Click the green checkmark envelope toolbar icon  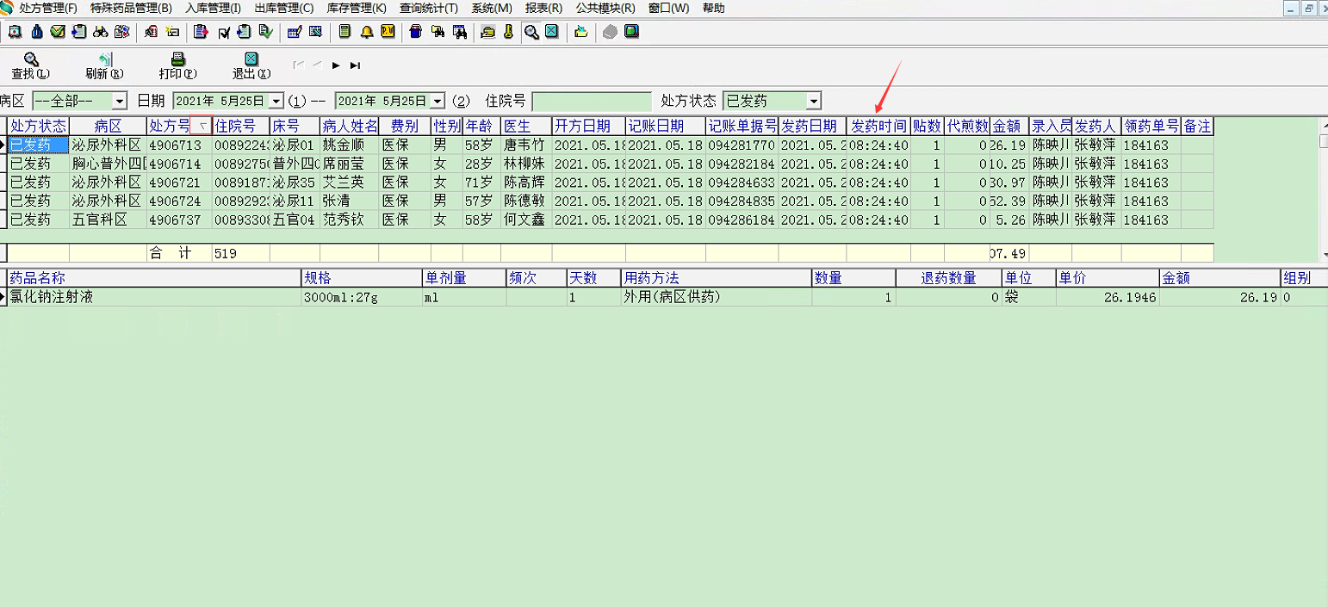(x=58, y=32)
